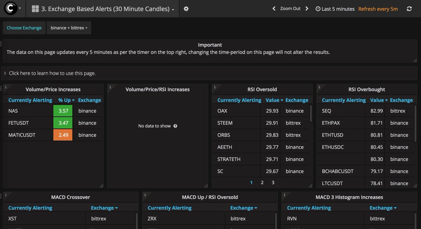The height and width of the screenshot is (229, 421).
Task: Click the NAS row in Volume/Price Increases
Action: (53, 111)
